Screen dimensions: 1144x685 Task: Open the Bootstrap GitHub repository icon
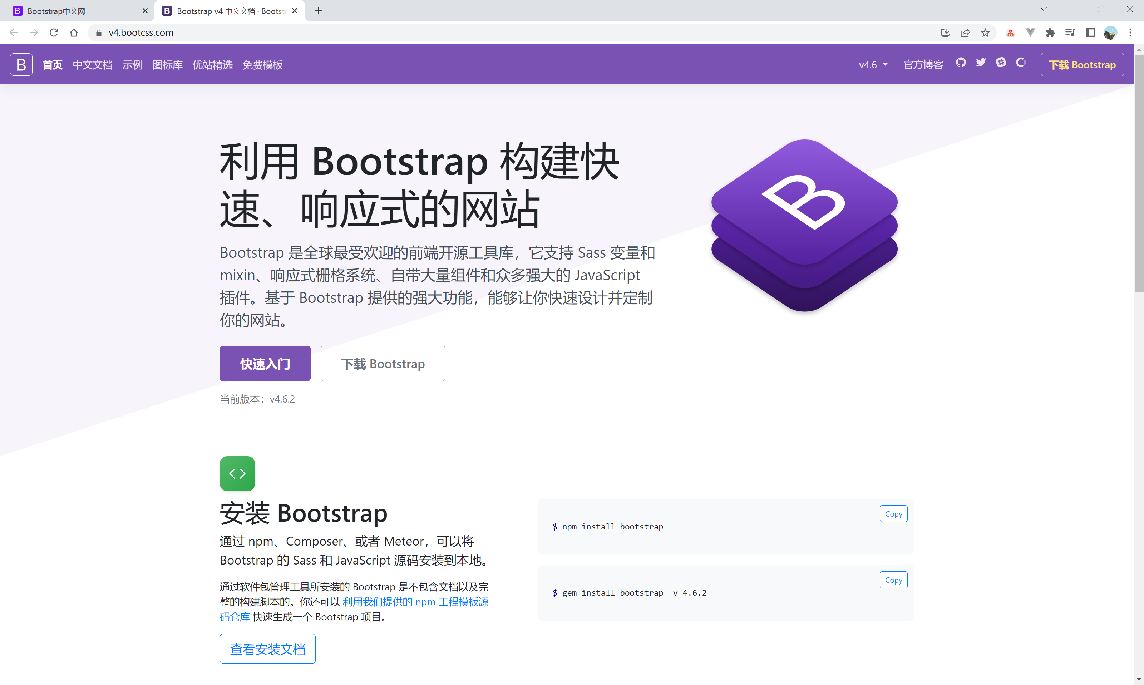pos(961,63)
